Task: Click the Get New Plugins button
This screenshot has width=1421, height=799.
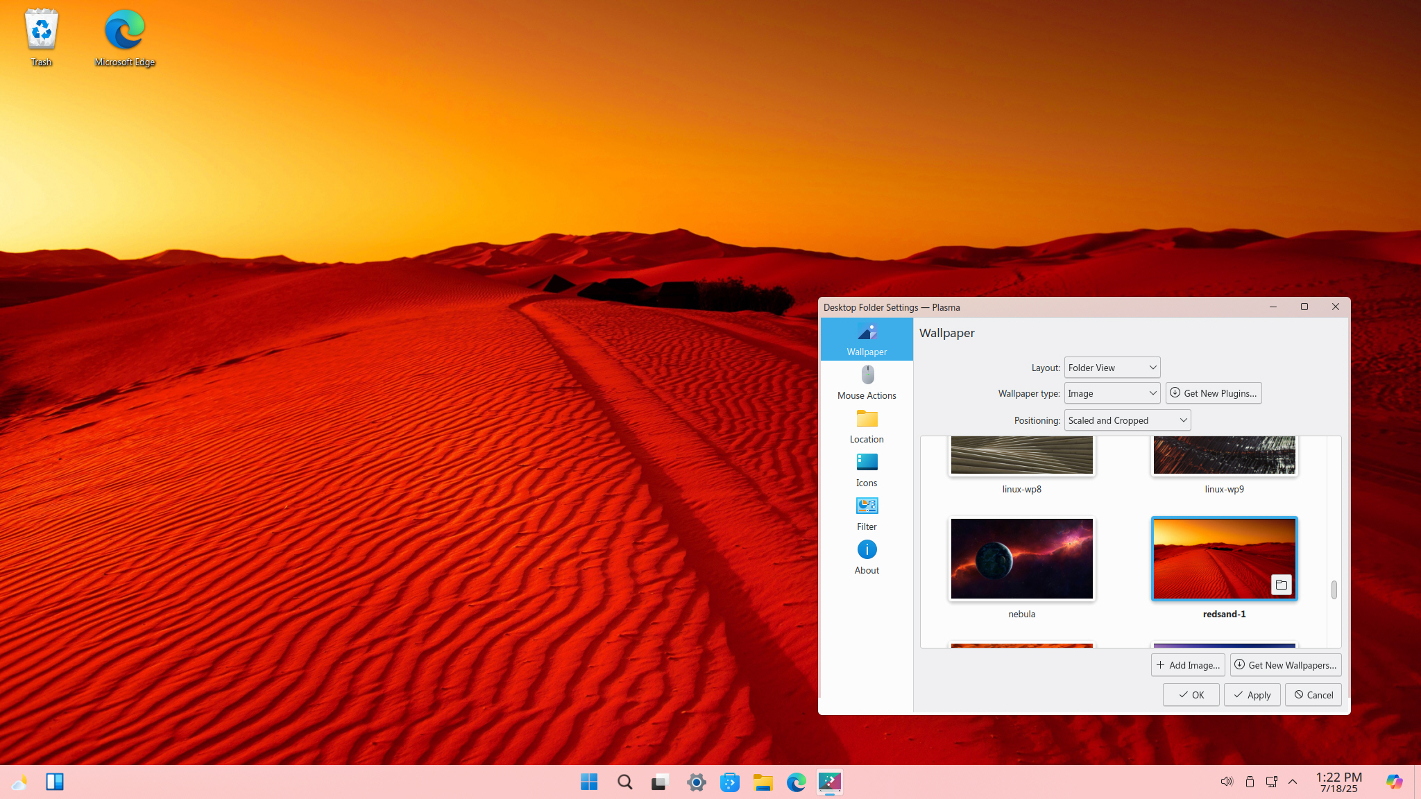Action: point(1213,393)
